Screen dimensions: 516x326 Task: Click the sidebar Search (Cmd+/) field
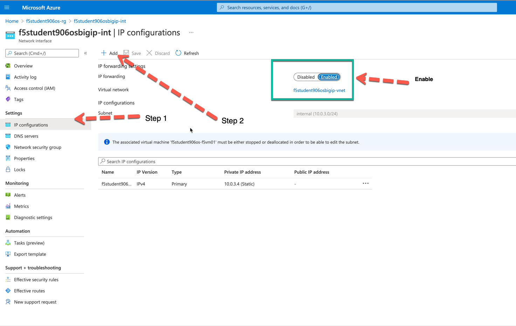(42, 53)
